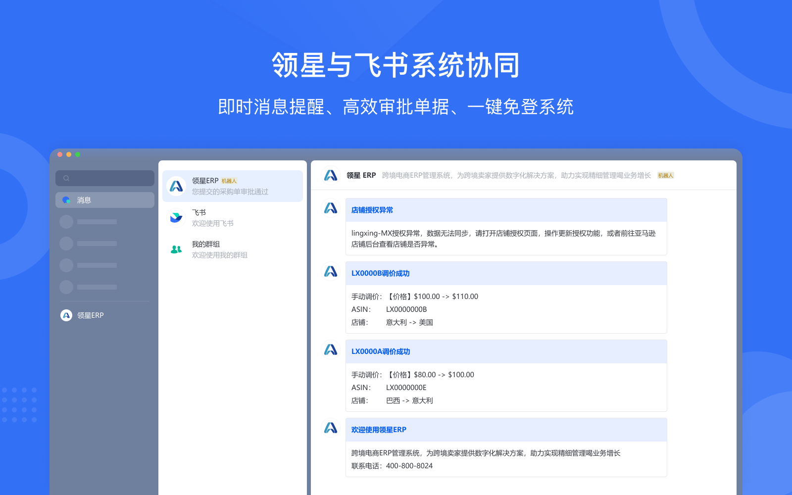Click the phone number 400-800-8024
This screenshot has height=495, width=792.
[x=409, y=466]
